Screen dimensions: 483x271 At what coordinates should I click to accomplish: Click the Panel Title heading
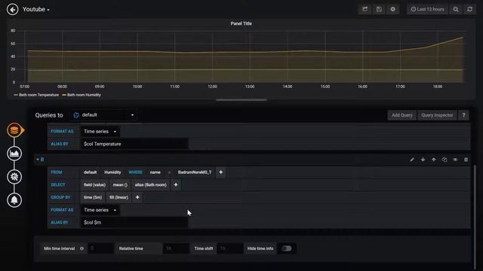tap(241, 23)
